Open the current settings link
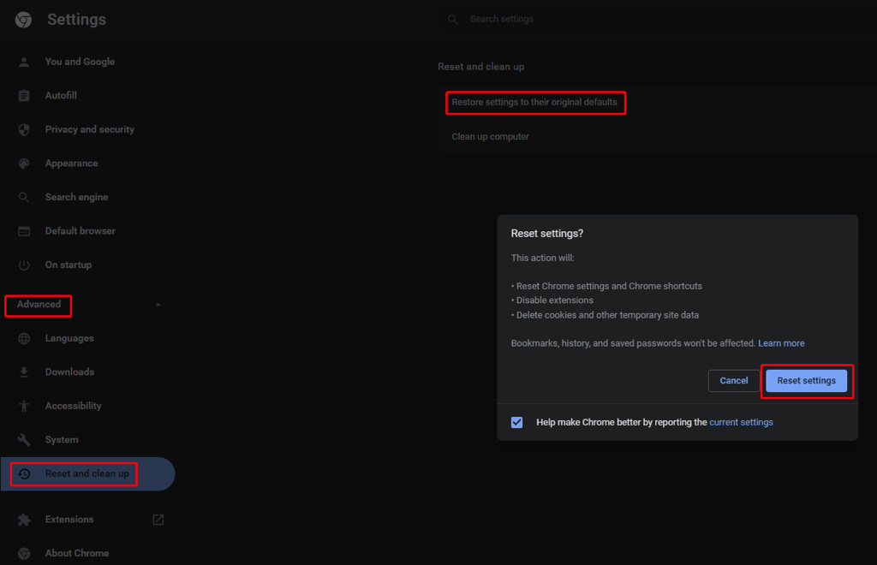 click(x=741, y=423)
